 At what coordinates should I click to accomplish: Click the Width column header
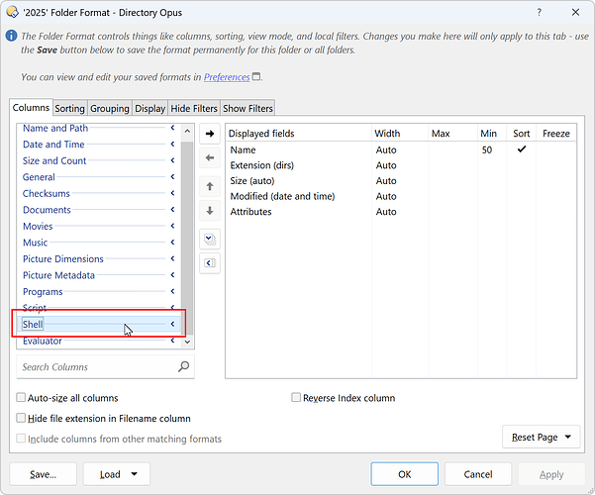tap(400, 134)
